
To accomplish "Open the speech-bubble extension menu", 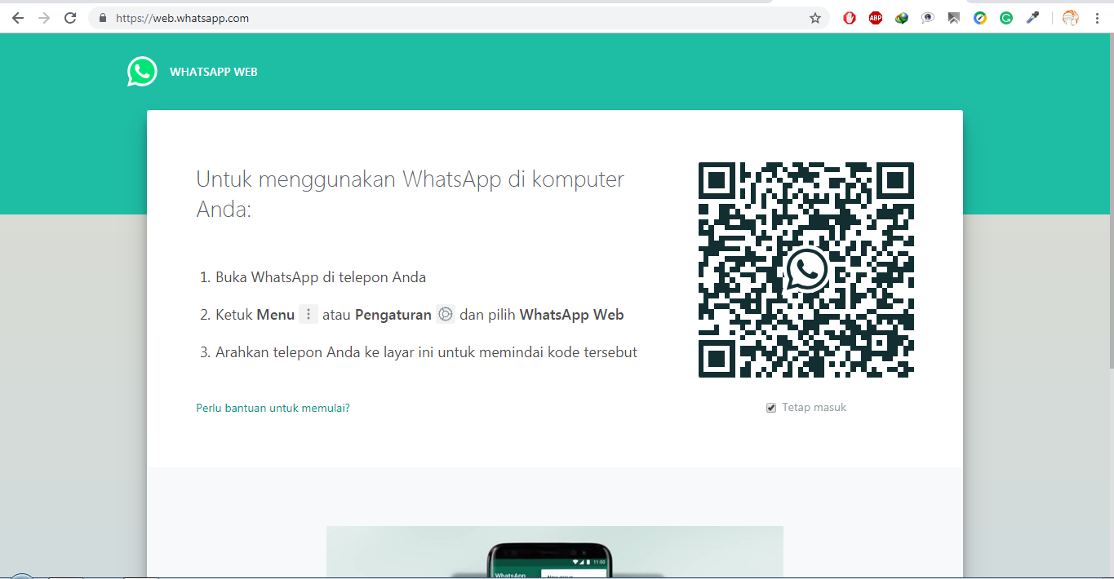I will pyautogui.click(x=927, y=17).
